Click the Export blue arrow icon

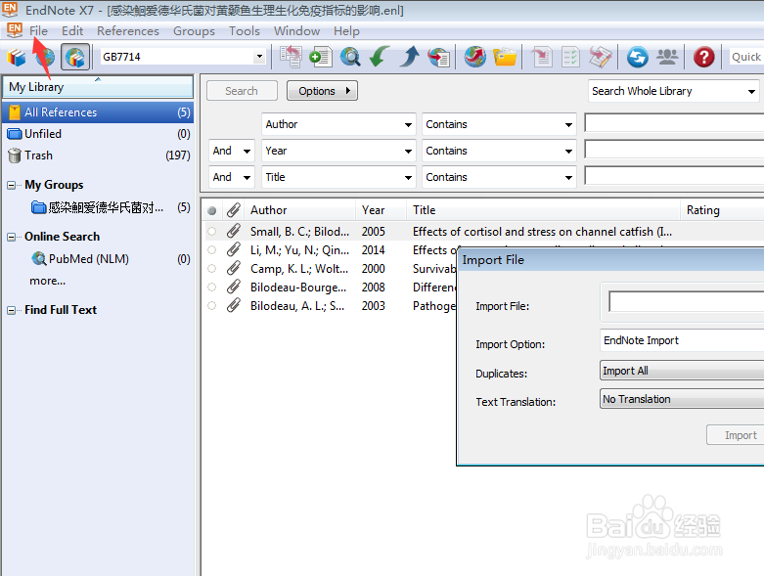409,57
